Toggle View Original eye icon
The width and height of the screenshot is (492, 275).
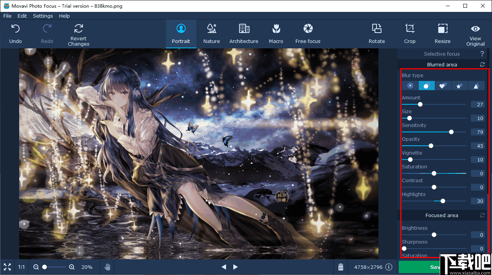pos(475,29)
